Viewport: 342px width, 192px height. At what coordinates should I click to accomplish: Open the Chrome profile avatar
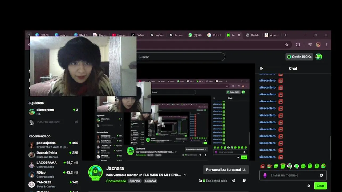(318, 45)
